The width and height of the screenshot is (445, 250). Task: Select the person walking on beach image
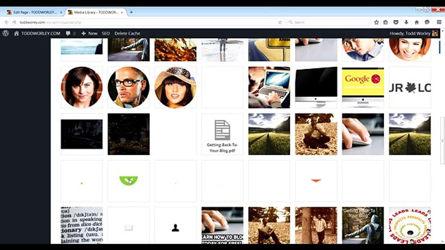click(222, 50)
